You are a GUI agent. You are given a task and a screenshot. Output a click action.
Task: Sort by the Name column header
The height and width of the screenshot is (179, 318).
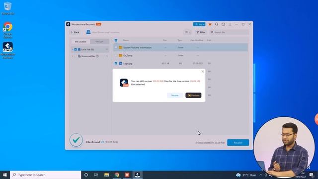[x=126, y=40]
